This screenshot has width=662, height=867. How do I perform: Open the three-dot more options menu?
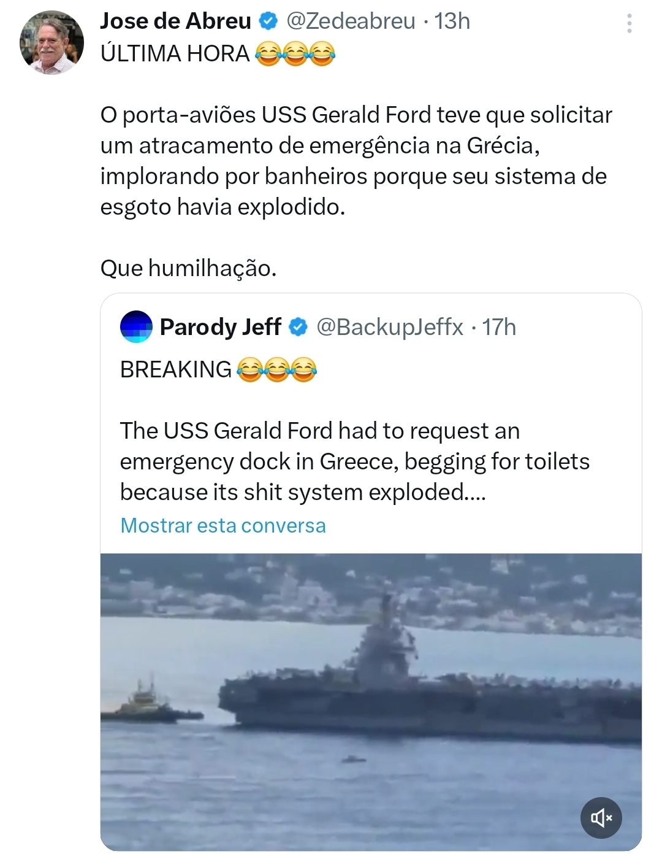(629, 23)
